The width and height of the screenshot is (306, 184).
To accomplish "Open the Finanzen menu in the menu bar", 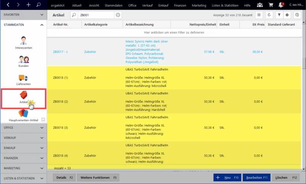I will (180, 5).
